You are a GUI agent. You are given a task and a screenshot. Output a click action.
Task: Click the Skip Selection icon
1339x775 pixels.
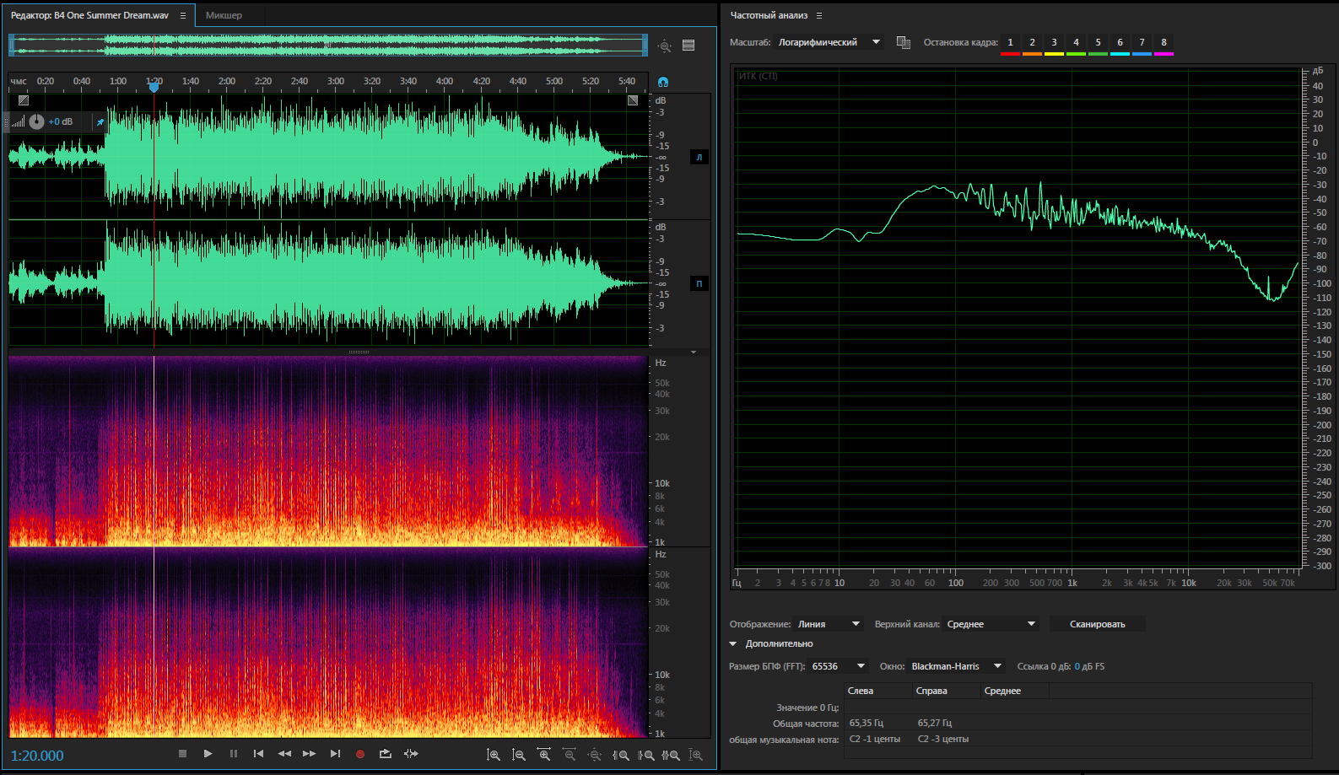[411, 754]
